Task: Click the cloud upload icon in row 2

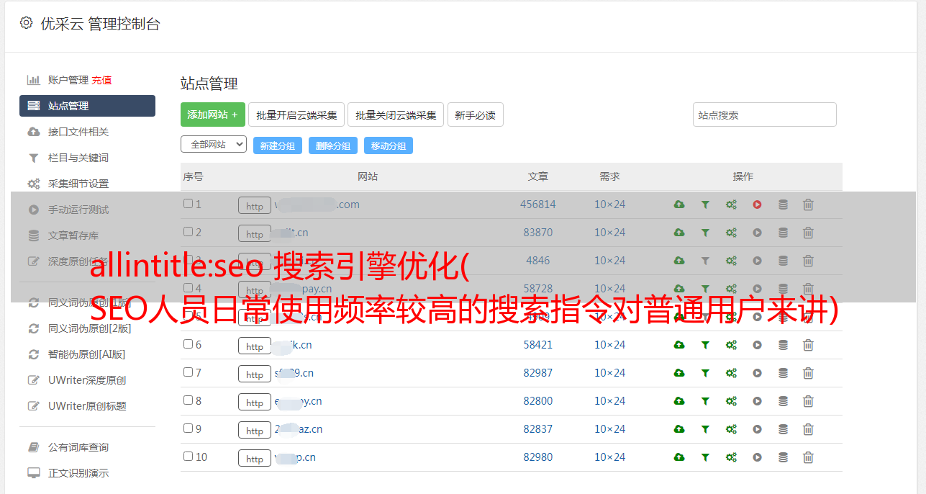Action: [679, 233]
